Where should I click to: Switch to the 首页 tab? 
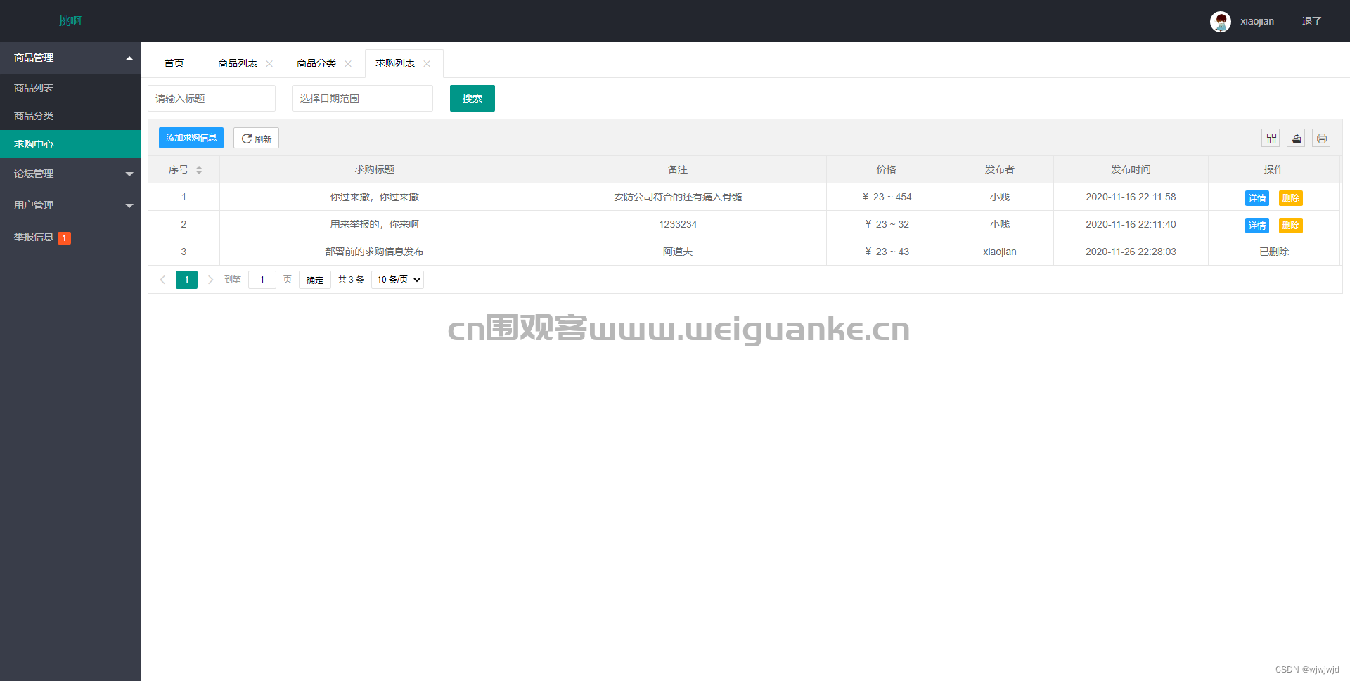point(174,63)
